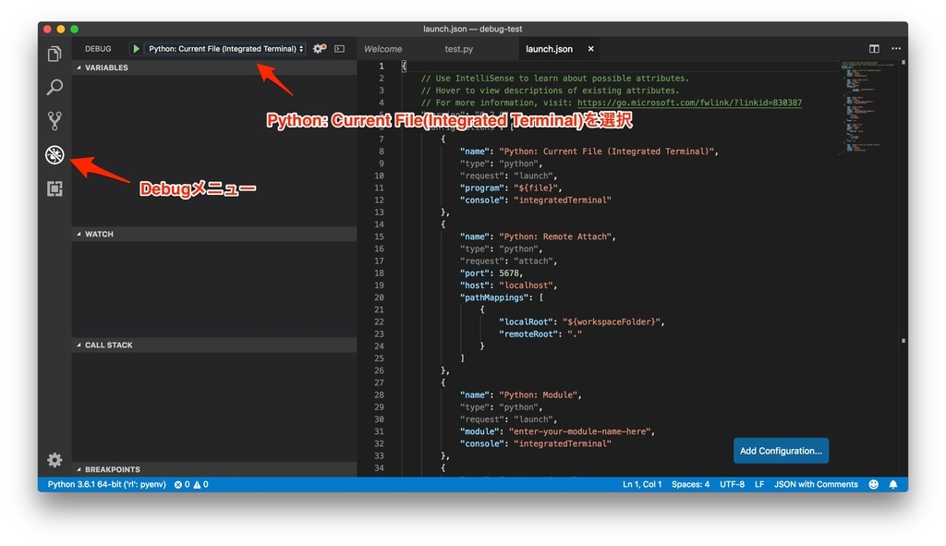Select the Python 3.6.1 64-bit interpreter
The width and height of the screenshot is (946, 546).
(107, 484)
